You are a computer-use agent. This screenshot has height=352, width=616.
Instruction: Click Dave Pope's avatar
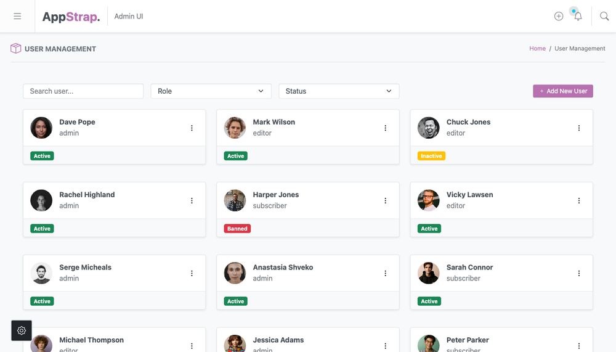pos(41,128)
